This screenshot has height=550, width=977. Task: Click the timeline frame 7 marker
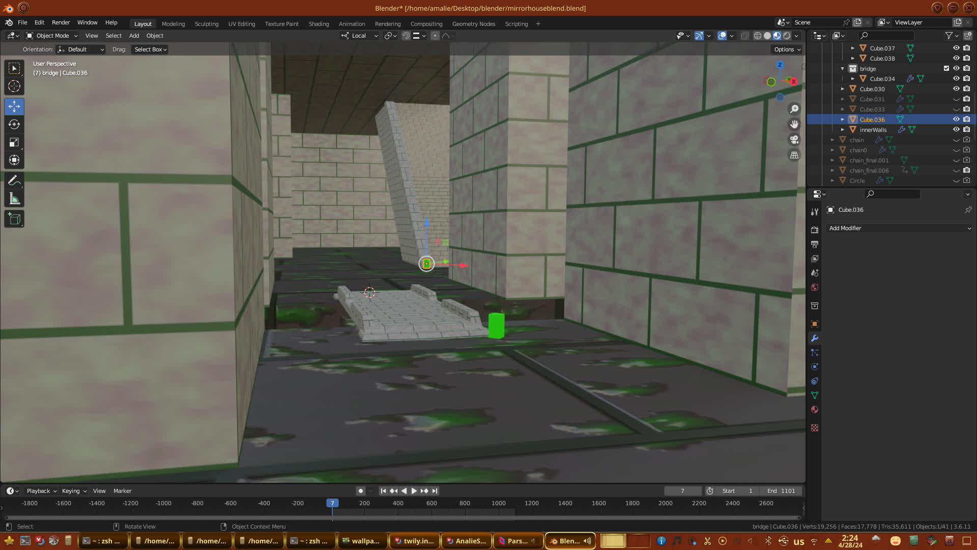(332, 503)
